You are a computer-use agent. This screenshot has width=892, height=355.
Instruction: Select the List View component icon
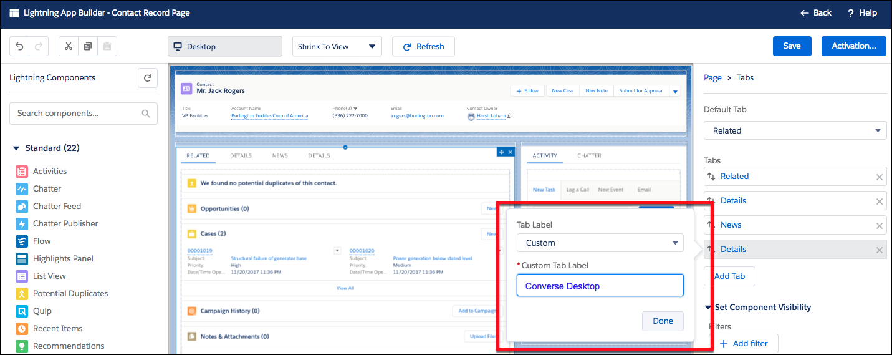(x=22, y=276)
